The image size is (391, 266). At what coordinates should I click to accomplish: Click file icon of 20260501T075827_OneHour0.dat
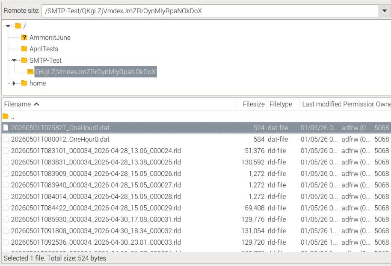tap(6, 128)
